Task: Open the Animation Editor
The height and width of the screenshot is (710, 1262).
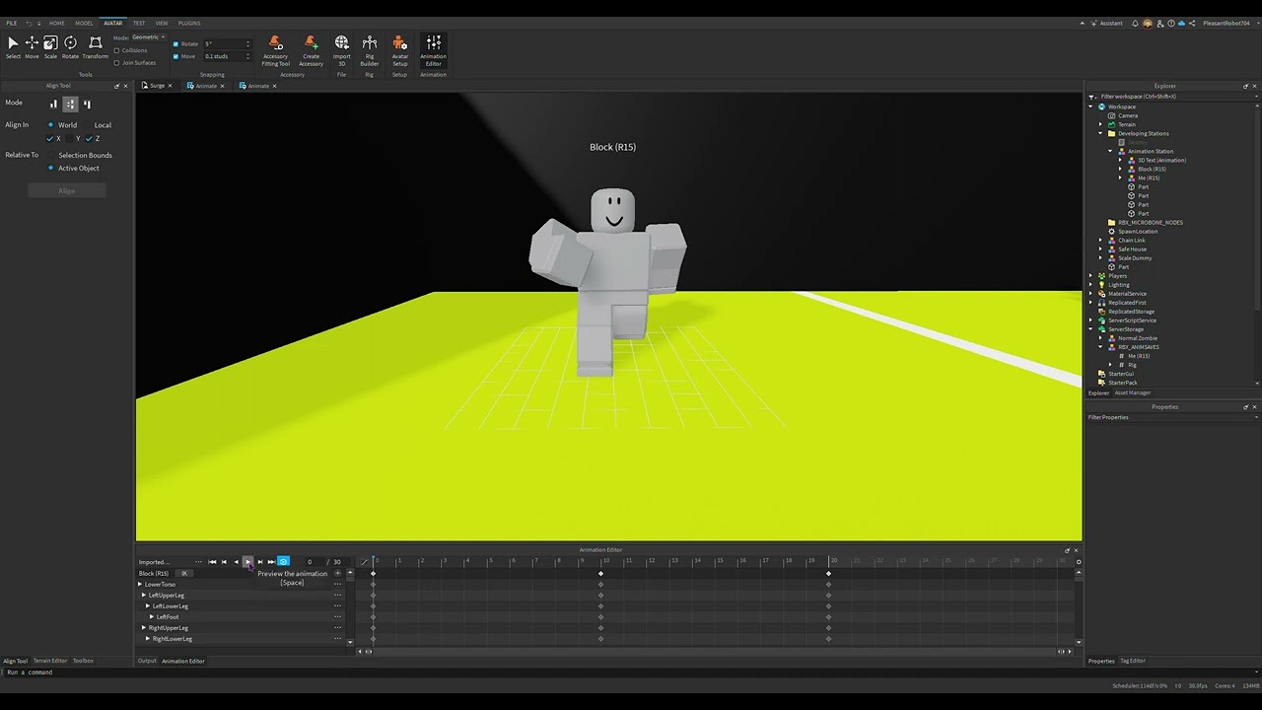Action: point(433,47)
